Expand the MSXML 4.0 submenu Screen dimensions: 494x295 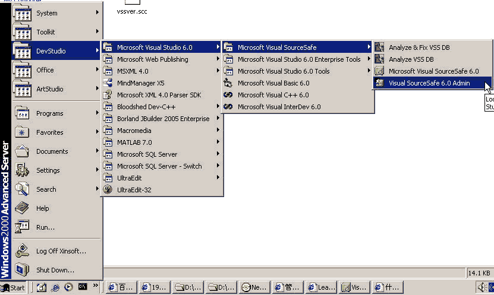(162, 71)
